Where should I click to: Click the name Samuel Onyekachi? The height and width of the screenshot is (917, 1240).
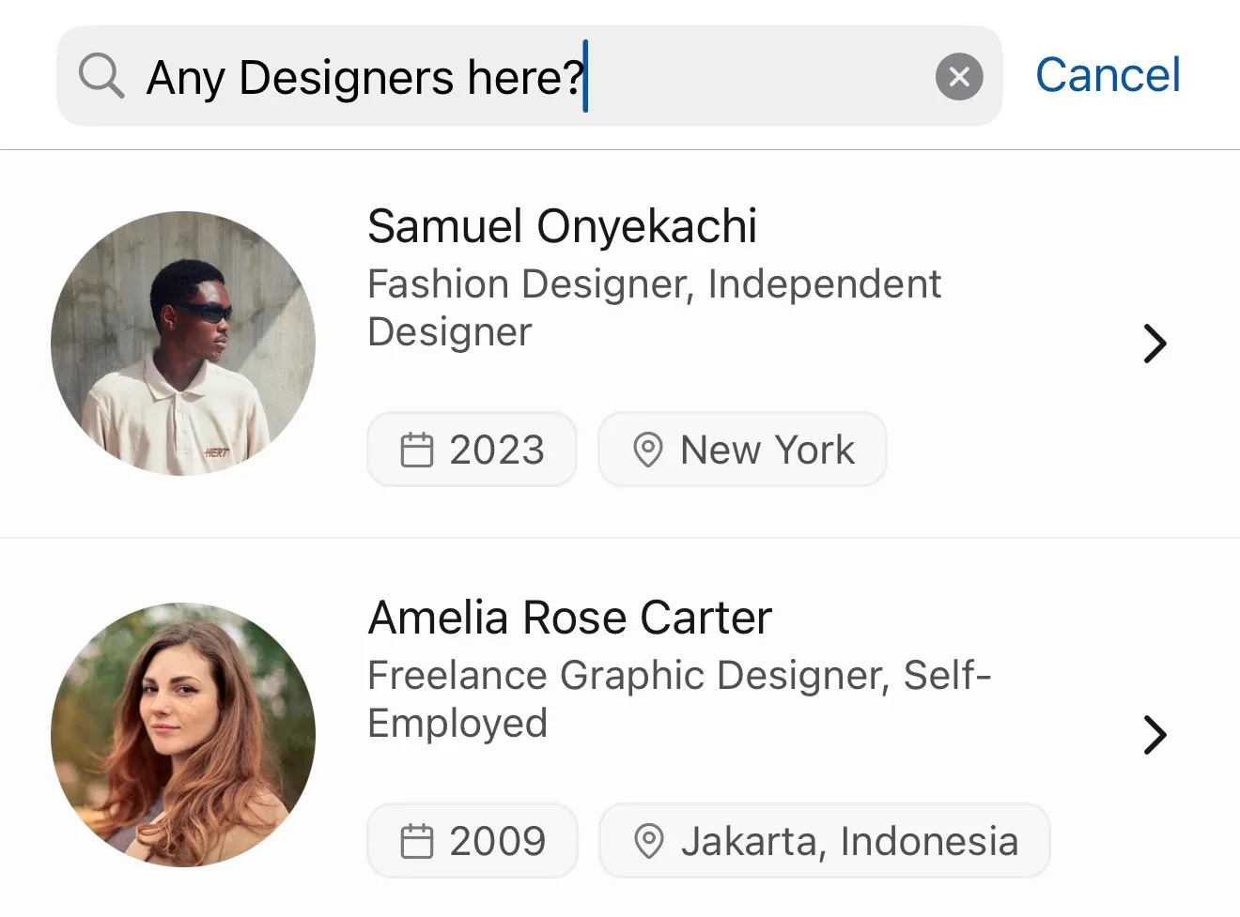pyautogui.click(x=562, y=225)
